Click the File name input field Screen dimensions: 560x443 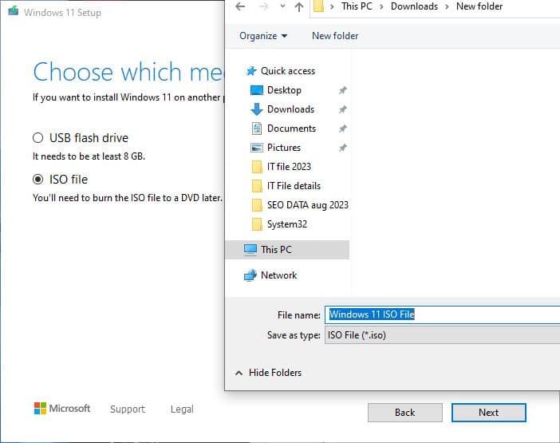442,314
